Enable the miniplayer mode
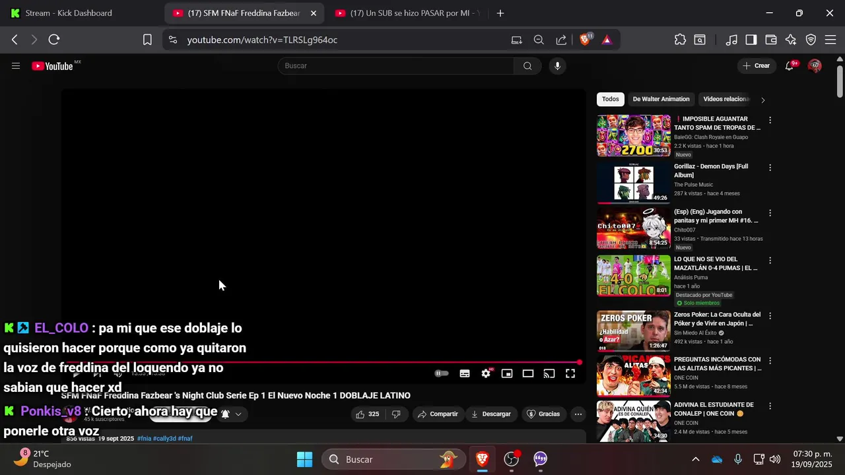 tap(507, 373)
